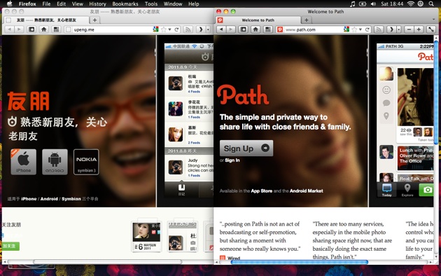The width and height of the screenshot is (441, 276).
Task: Toggle full screen arrow button in Path window
Action: (431, 29)
